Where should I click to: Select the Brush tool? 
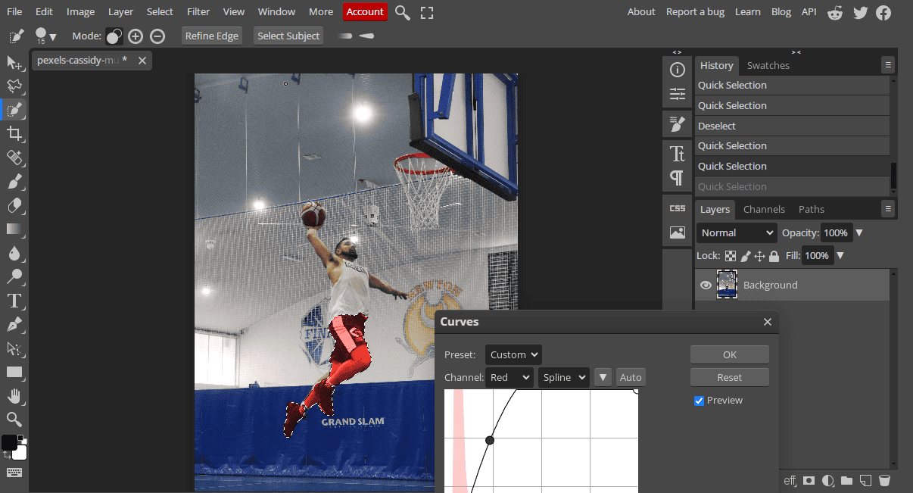(14, 182)
